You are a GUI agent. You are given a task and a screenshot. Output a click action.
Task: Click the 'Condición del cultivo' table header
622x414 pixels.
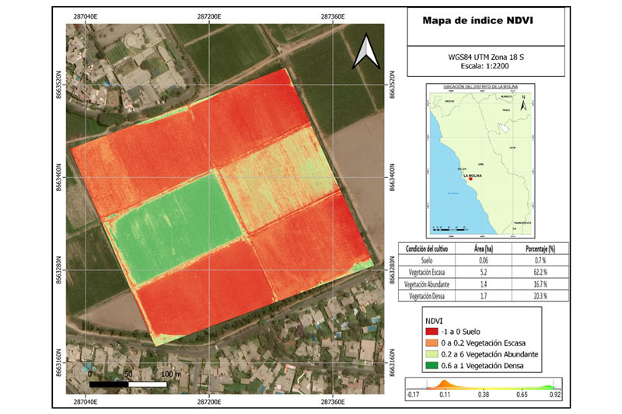pos(432,248)
